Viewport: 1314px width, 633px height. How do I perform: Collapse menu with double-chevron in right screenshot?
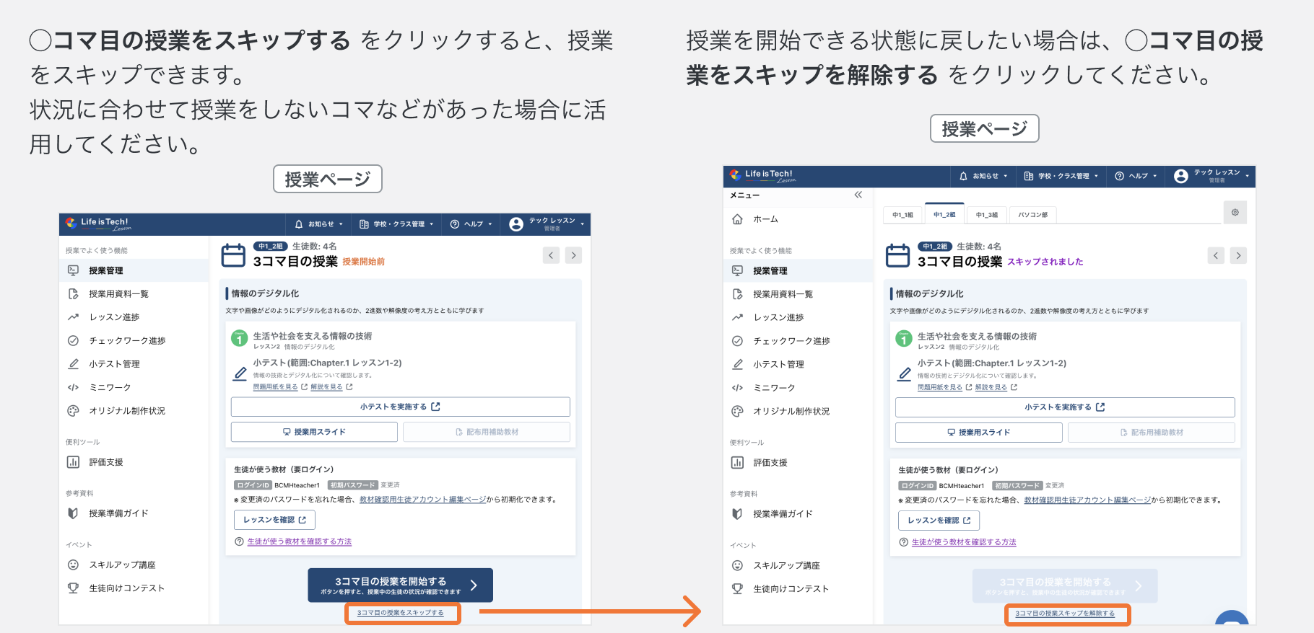tap(858, 195)
